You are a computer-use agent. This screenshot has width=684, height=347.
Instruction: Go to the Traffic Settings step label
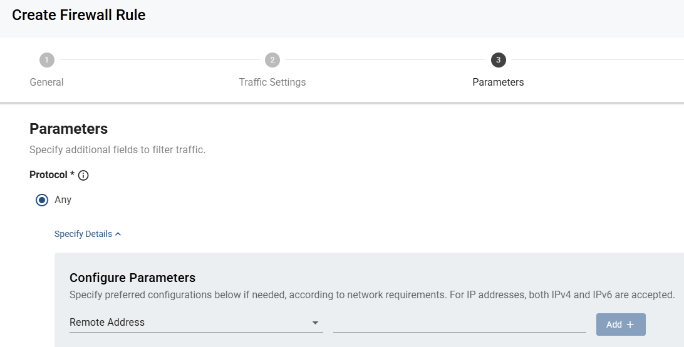pos(272,83)
